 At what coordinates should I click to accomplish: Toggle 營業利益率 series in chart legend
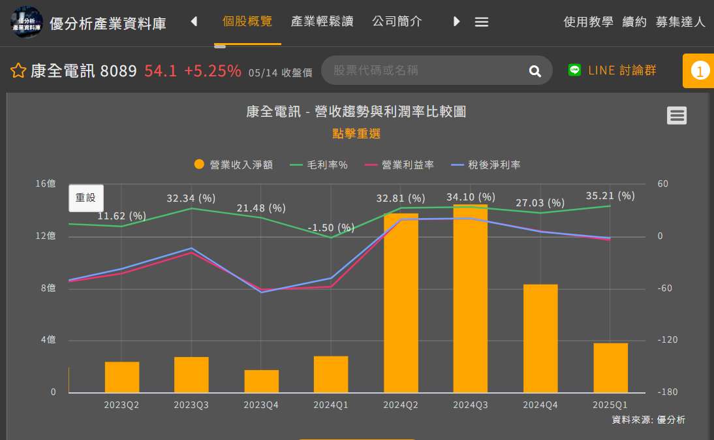(x=399, y=165)
